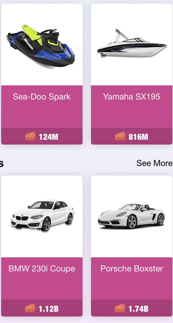Click the partially visible section heading letter
The width and height of the screenshot is (173, 323).
point(2,163)
